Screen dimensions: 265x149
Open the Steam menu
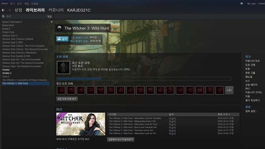click(x=5, y=4)
